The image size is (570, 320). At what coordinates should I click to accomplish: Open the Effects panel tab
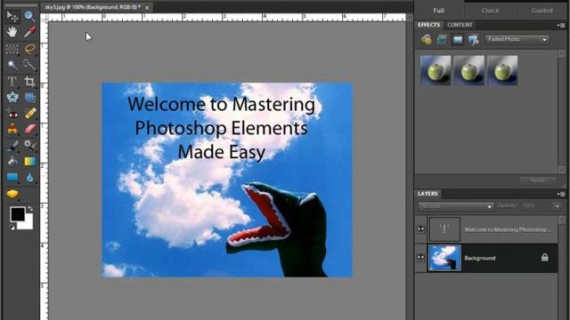(x=428, y=25)
